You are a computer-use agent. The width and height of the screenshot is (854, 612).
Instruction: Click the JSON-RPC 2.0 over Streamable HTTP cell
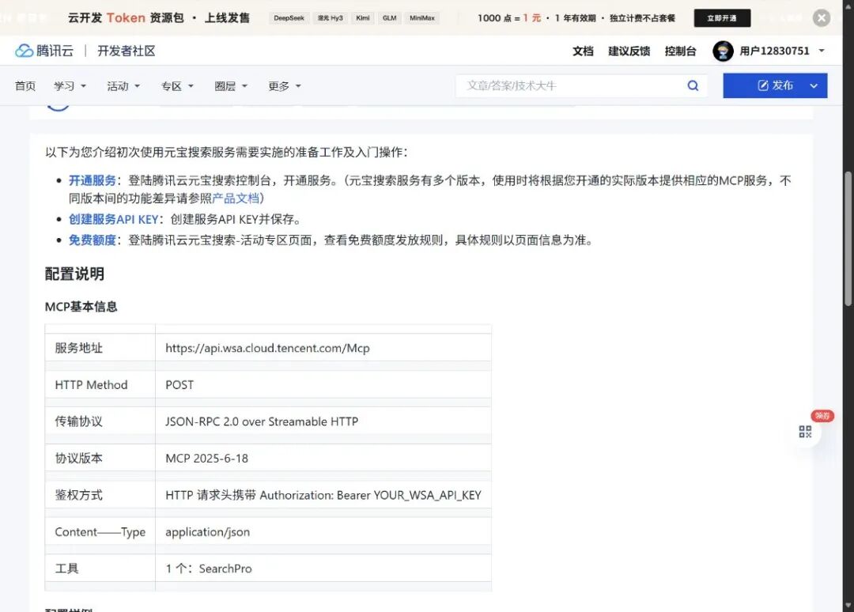pyautogui.click(x=323, y=421)
